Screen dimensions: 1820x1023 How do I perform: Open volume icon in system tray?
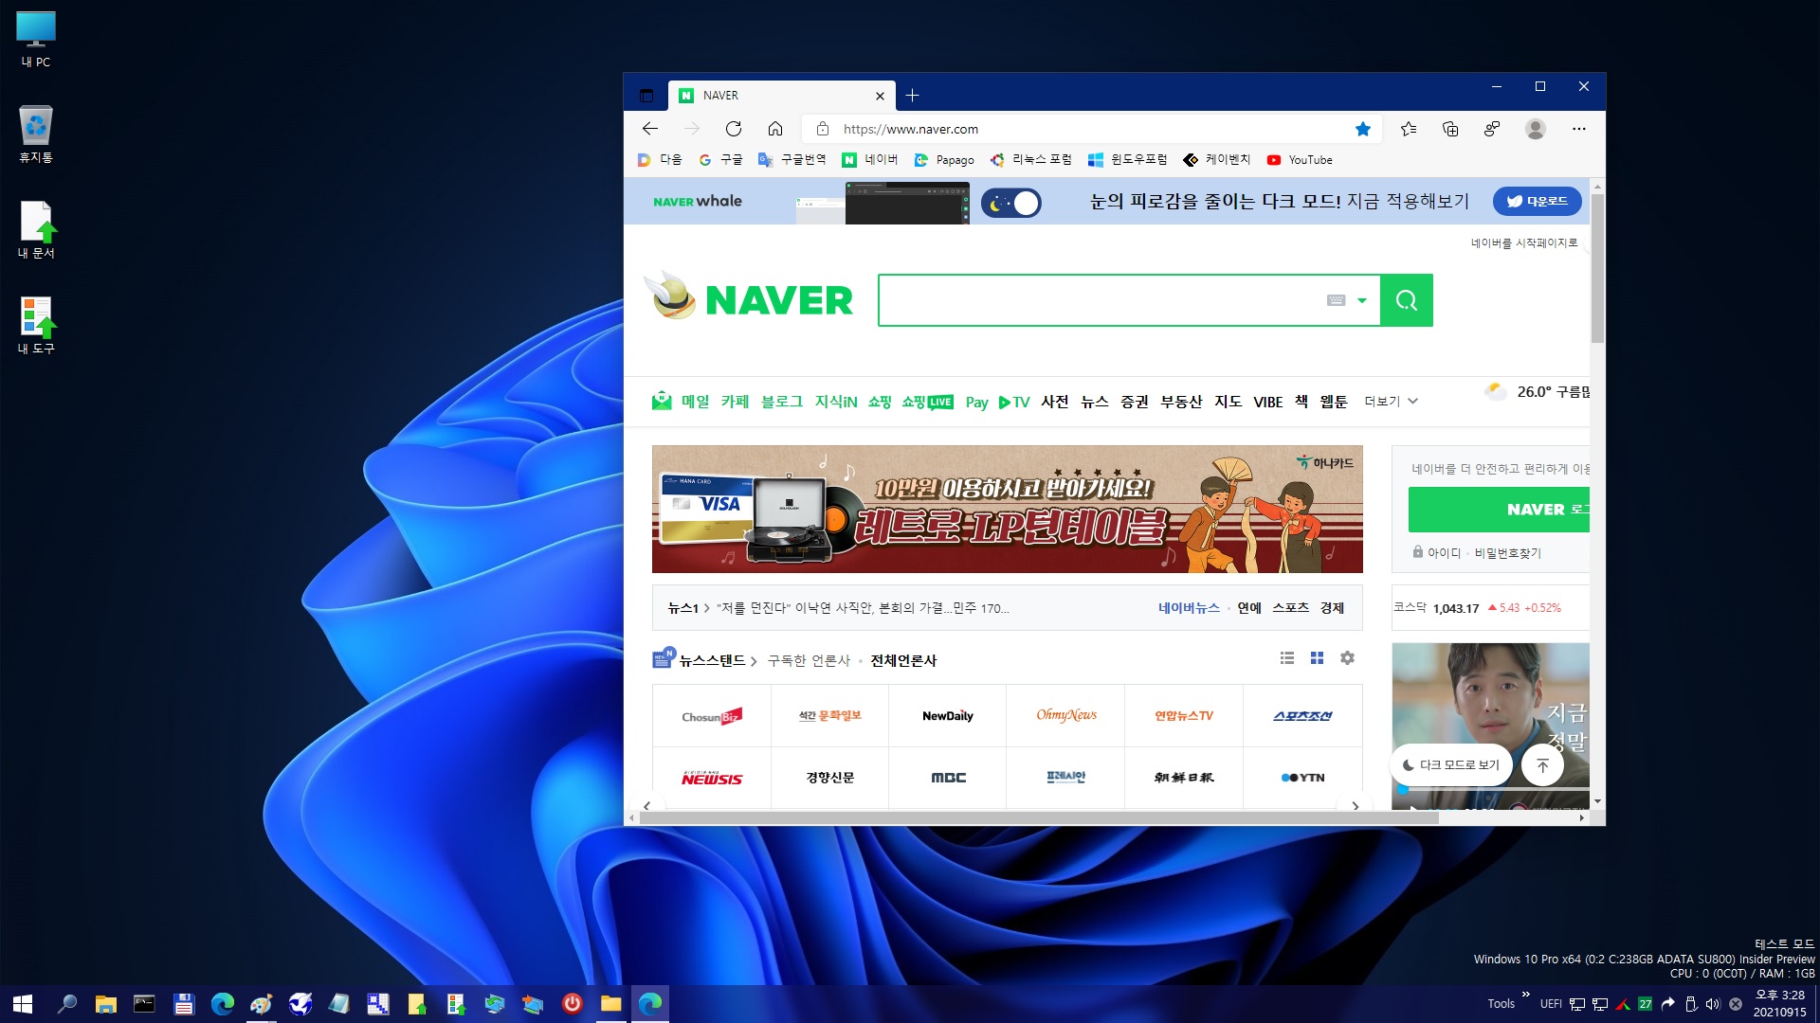[x=1713, y=1004]
